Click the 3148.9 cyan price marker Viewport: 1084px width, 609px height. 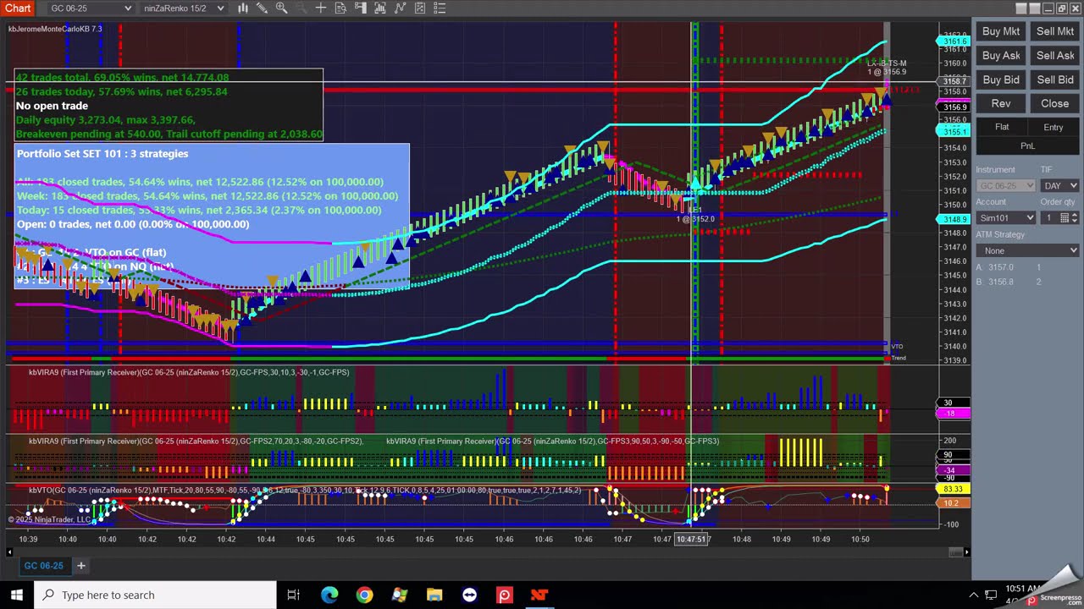click(x=954, y=219)
